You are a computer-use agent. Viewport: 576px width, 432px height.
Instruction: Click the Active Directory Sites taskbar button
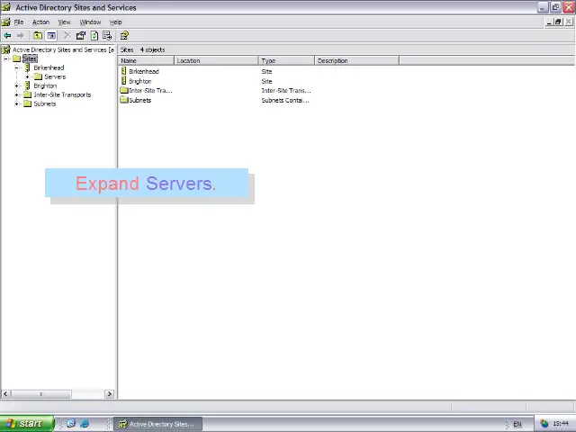click(158, 424)
